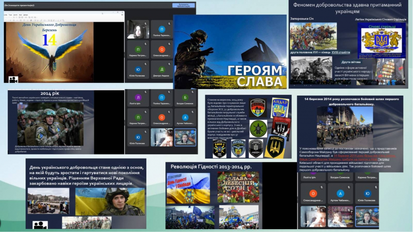Click the blue Ю avatar in the bottom-right grid
The width and height of the screenshot is (413, 232).
coord(367,194)
